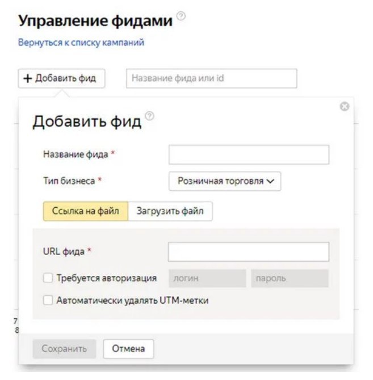Click chevron arrow next to Розничная торговля
The image size is (373, 380).
270,181
